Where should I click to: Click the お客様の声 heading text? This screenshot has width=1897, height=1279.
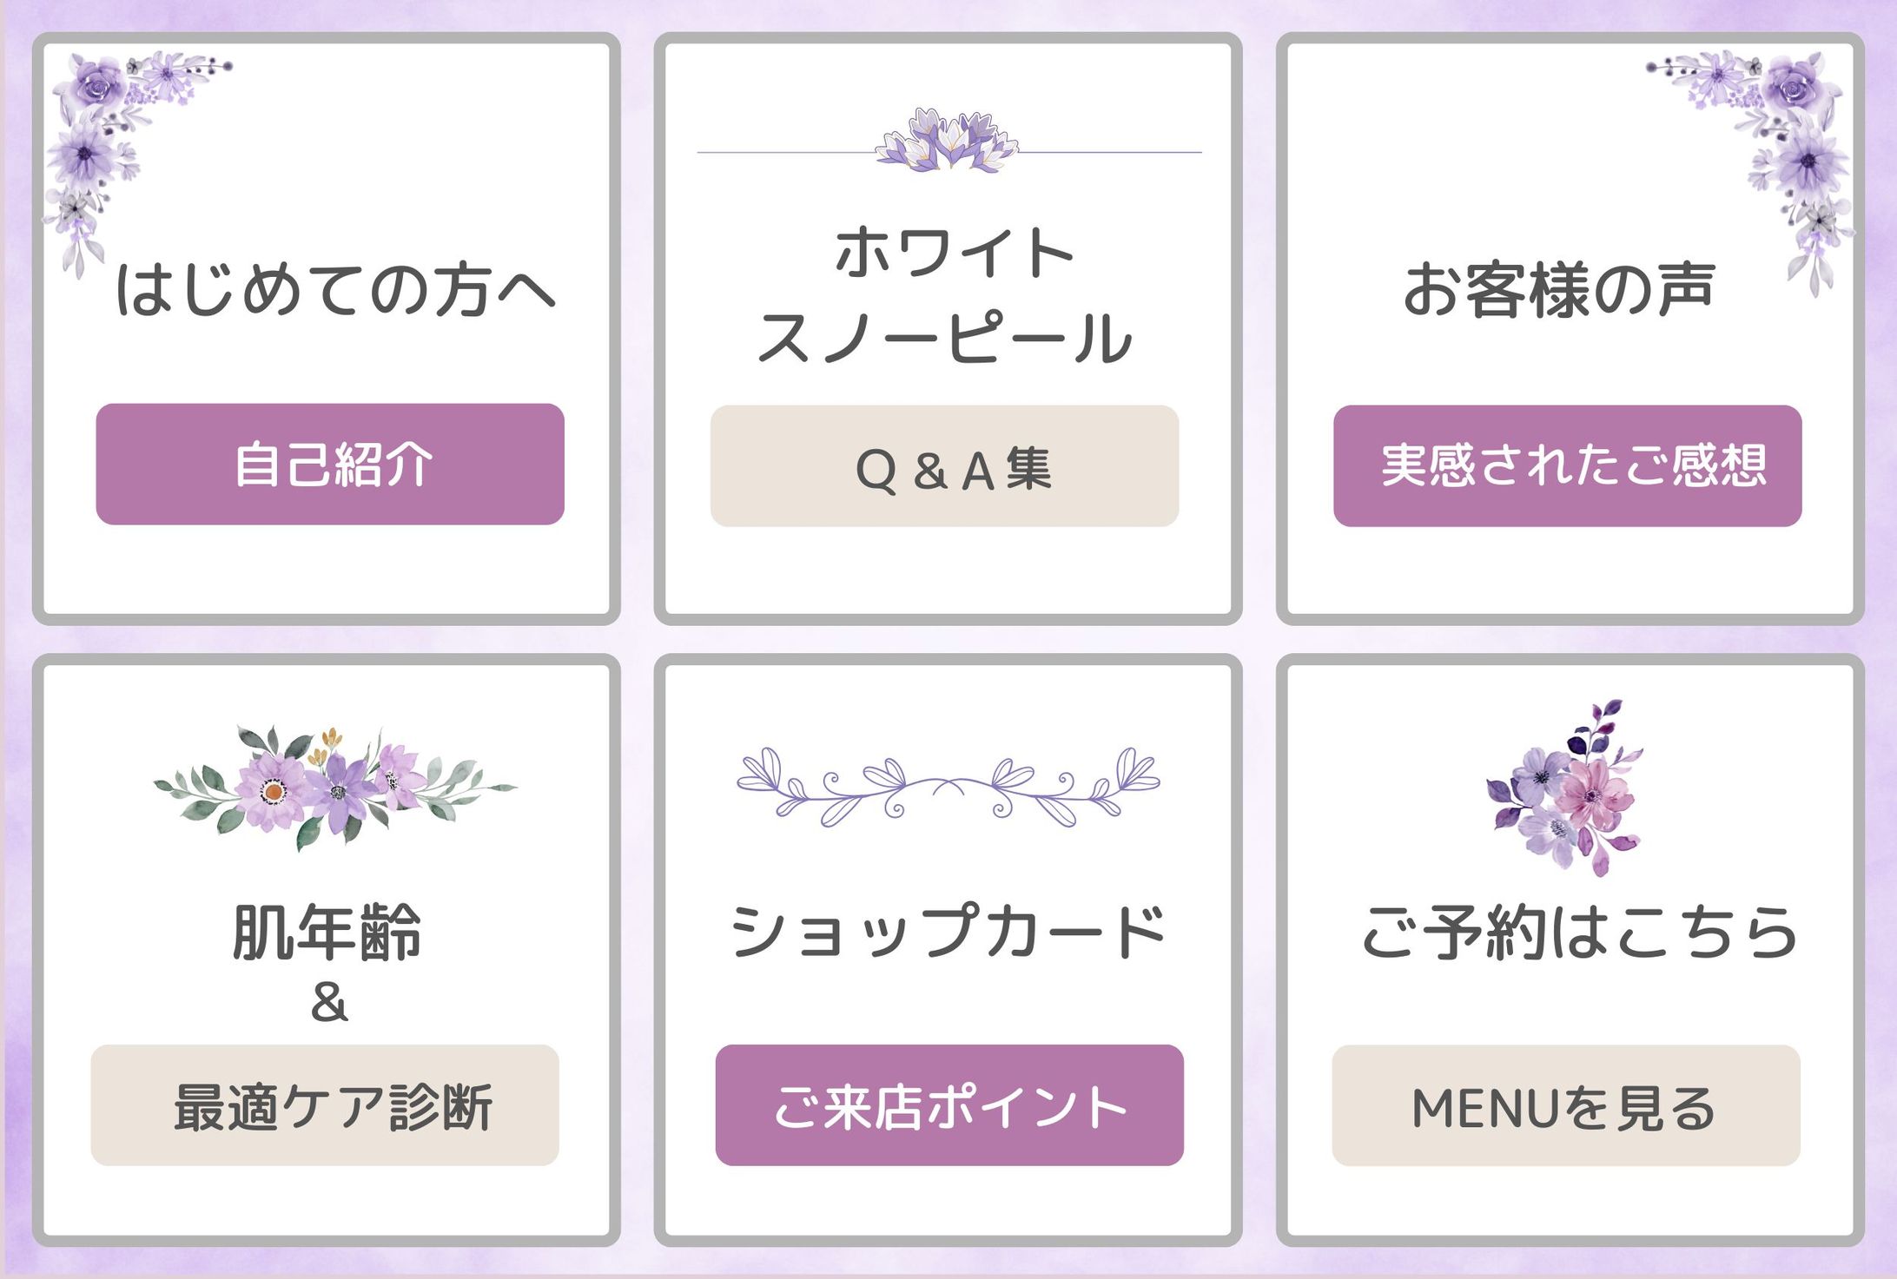(x=1559, y=289)
